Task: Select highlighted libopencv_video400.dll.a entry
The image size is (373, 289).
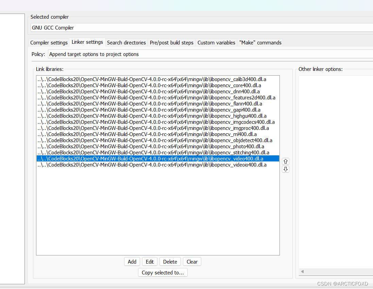Action: click(x=158, y=158)
